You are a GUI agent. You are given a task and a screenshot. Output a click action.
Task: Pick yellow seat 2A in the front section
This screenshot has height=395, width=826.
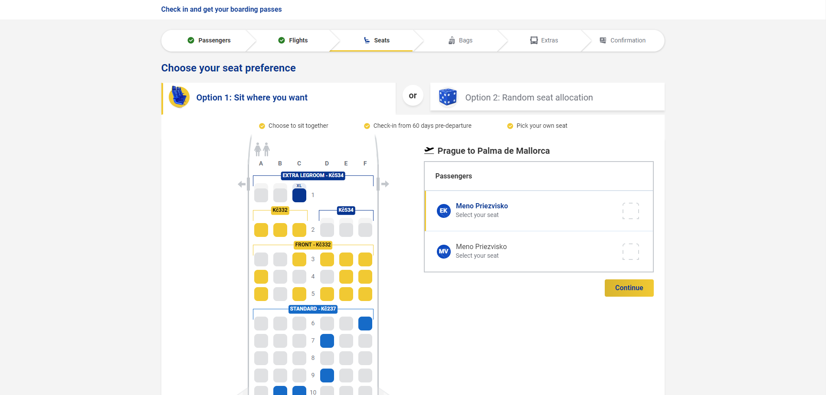(261, 230)
